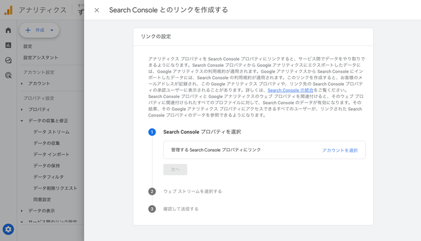Open データの収集 settings
This screenshot has height=241, width=421.
tap(46, 143)
